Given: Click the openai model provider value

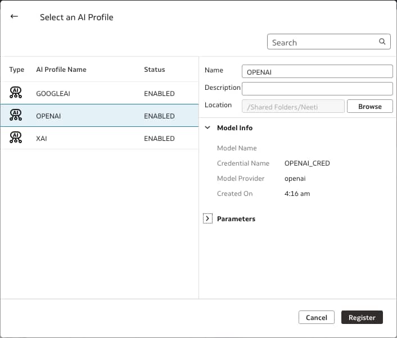Looking at the screenshot, I should point(295,179).
